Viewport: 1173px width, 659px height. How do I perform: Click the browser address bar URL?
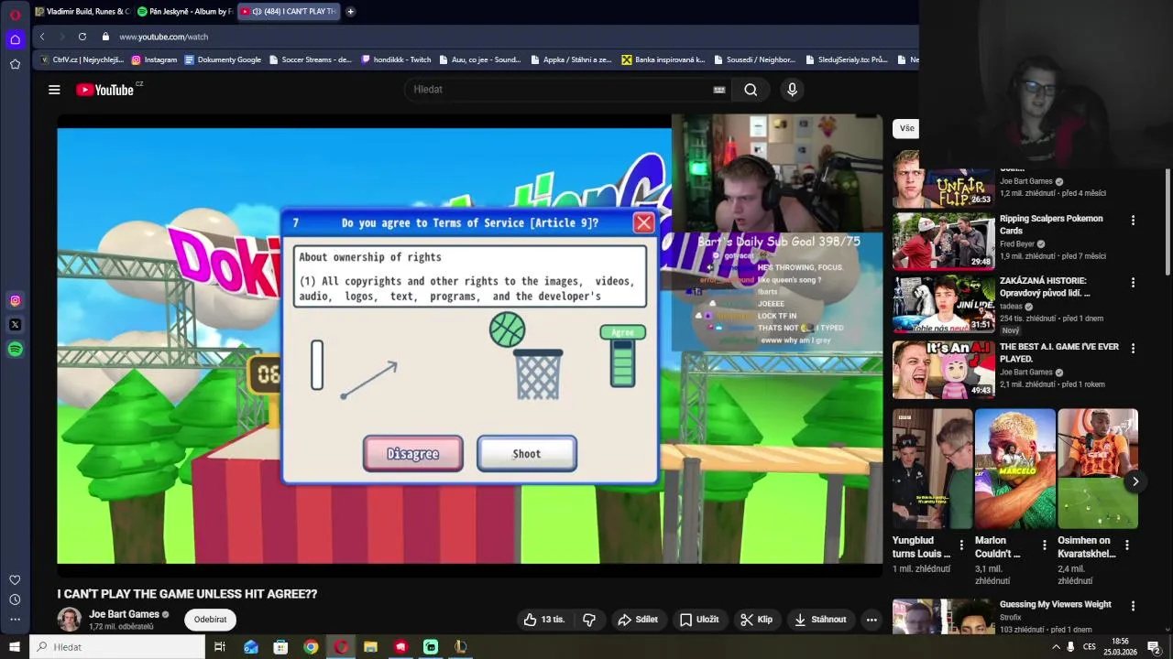pyautogui.click(x=163, y=37)
